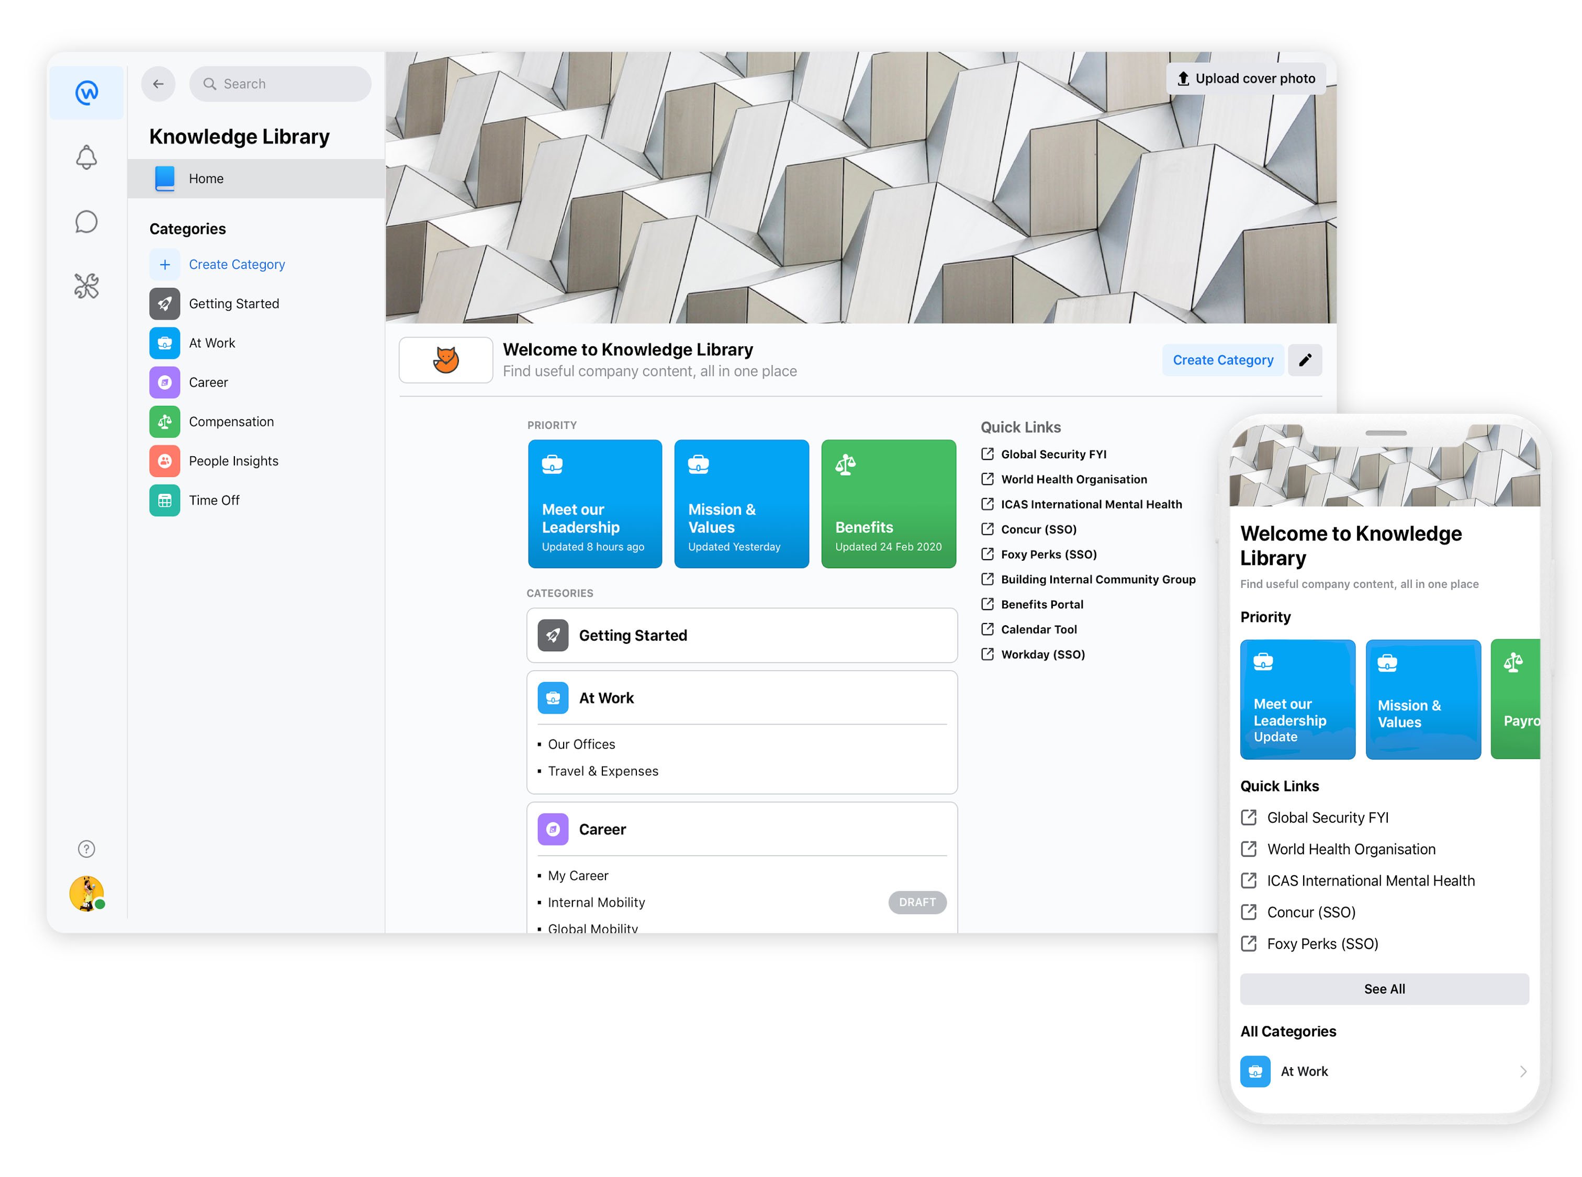Click the edit pencil icon on welcome banner

click(x=1306, y=360)
